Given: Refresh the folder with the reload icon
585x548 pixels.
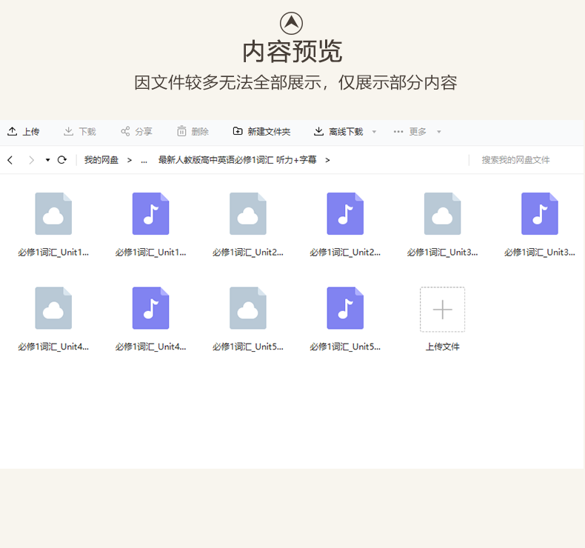Looking at the screenshot, I should [62, 160].
